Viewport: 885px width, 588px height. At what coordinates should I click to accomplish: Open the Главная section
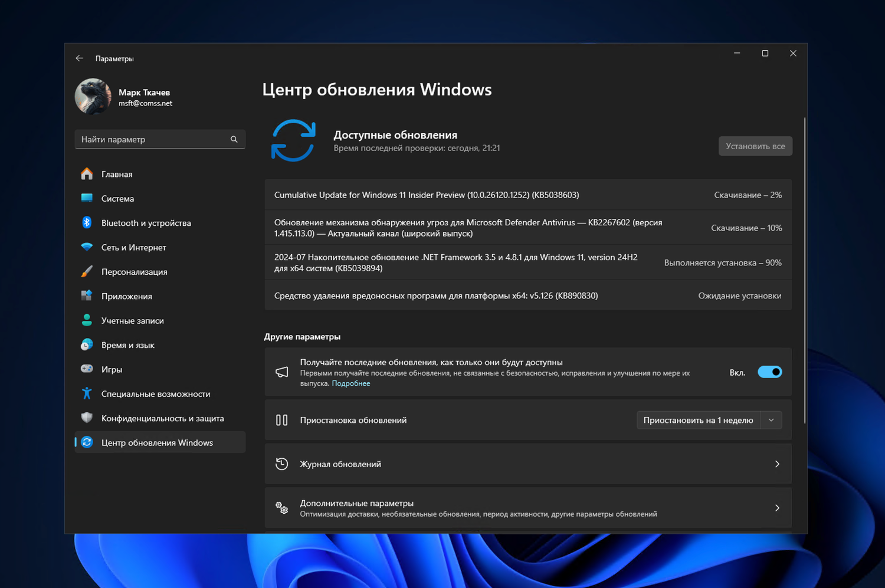[160, 174]
